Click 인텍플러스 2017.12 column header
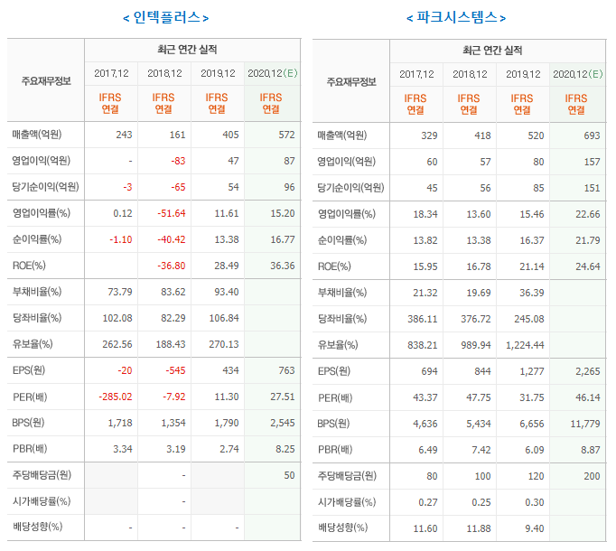The width and height of the screenshot is (616, 551). click(111, 73)
